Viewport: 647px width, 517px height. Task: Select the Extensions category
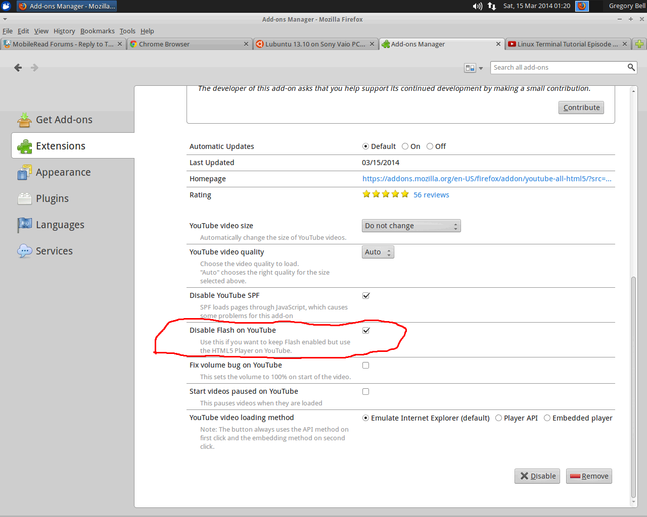(73, 146)
